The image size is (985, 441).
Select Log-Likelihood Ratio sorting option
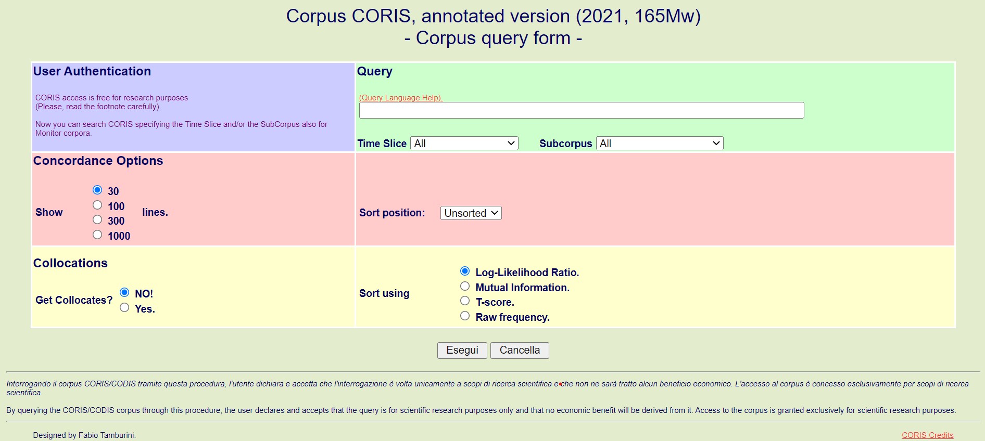click(465, 271)
